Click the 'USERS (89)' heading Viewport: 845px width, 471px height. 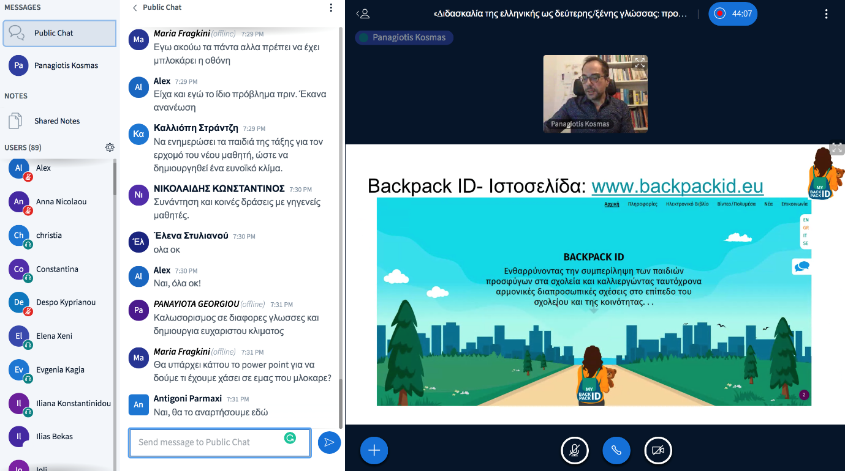pyautogui.click(x=23, y=147)
